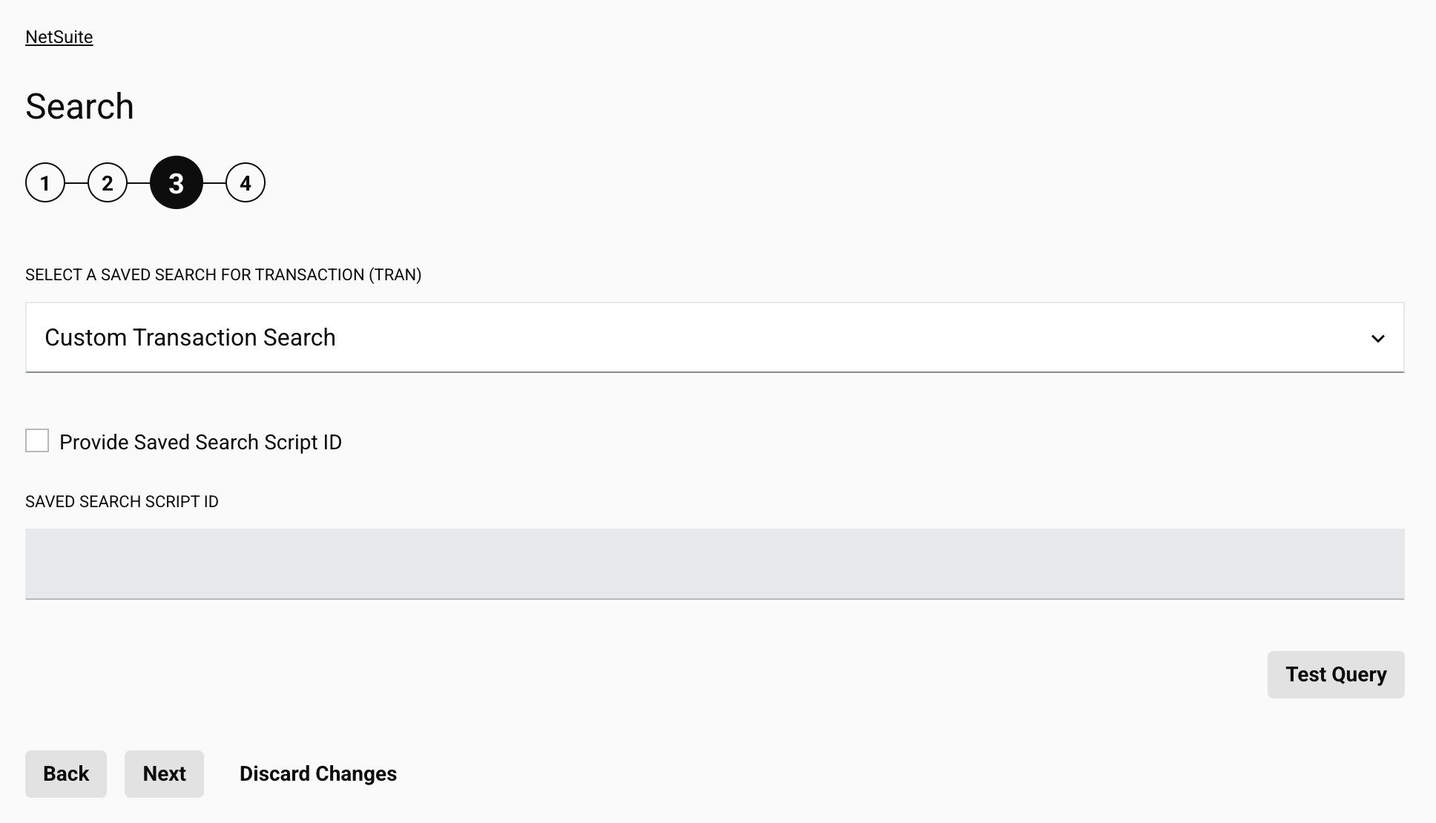1436x823 pixels.
Task: Select Discard Changes
Action: point(317,773)
